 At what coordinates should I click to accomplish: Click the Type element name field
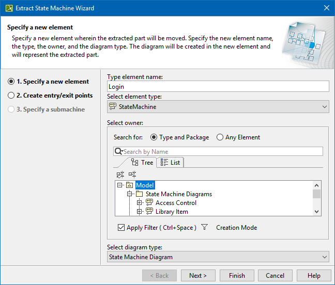click(x=218, y=87)
